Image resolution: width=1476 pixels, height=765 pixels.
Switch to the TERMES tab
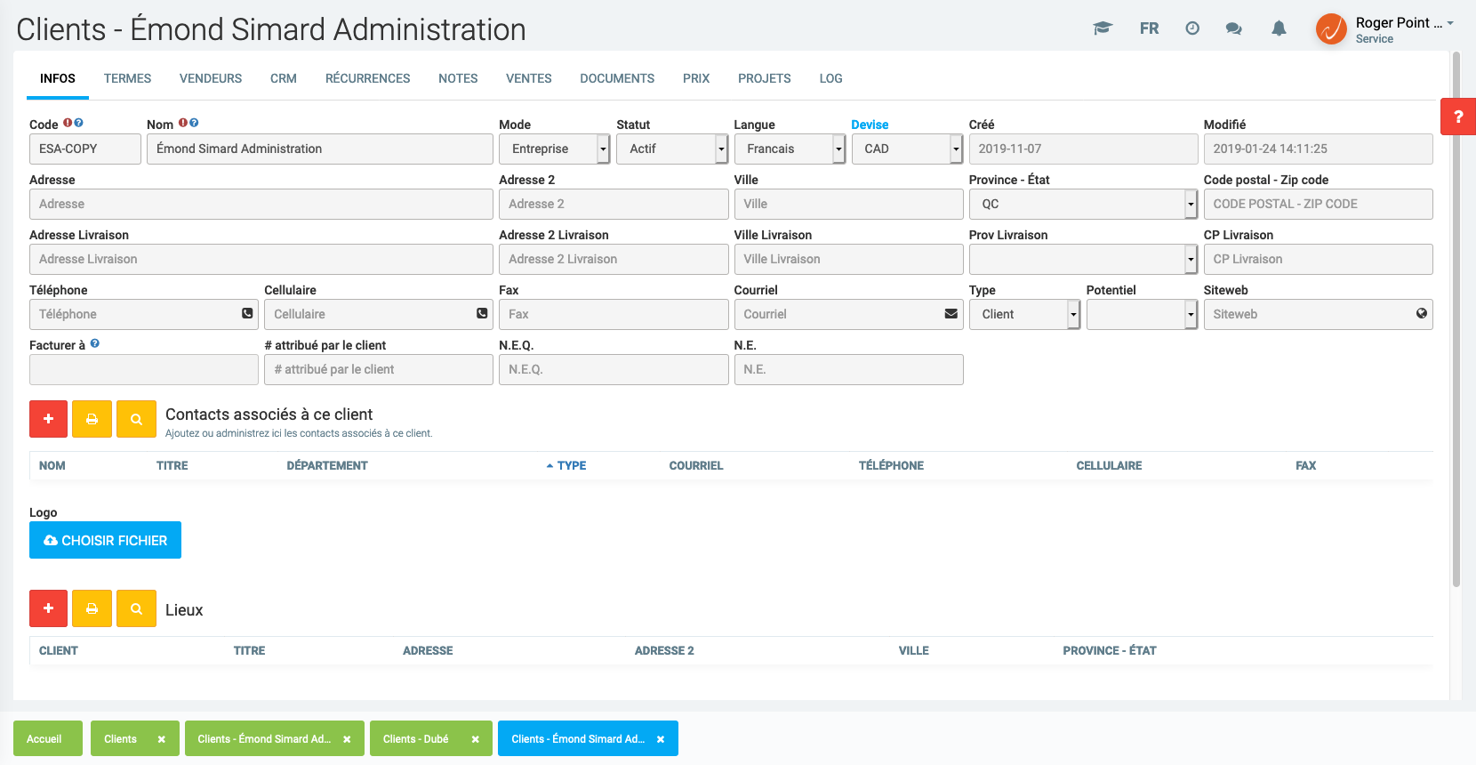127,78
